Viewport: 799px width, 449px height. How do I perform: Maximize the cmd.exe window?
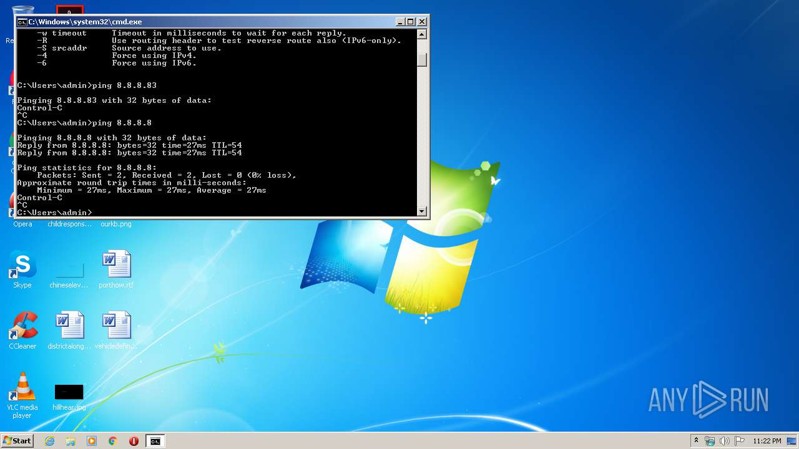click(411, 22)
